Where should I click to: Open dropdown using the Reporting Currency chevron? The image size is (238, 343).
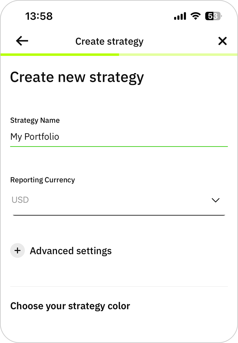[216, 200]
